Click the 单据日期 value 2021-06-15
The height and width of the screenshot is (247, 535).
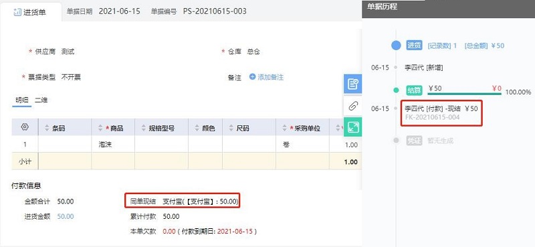pyautogui.click(x=120, y=11)
